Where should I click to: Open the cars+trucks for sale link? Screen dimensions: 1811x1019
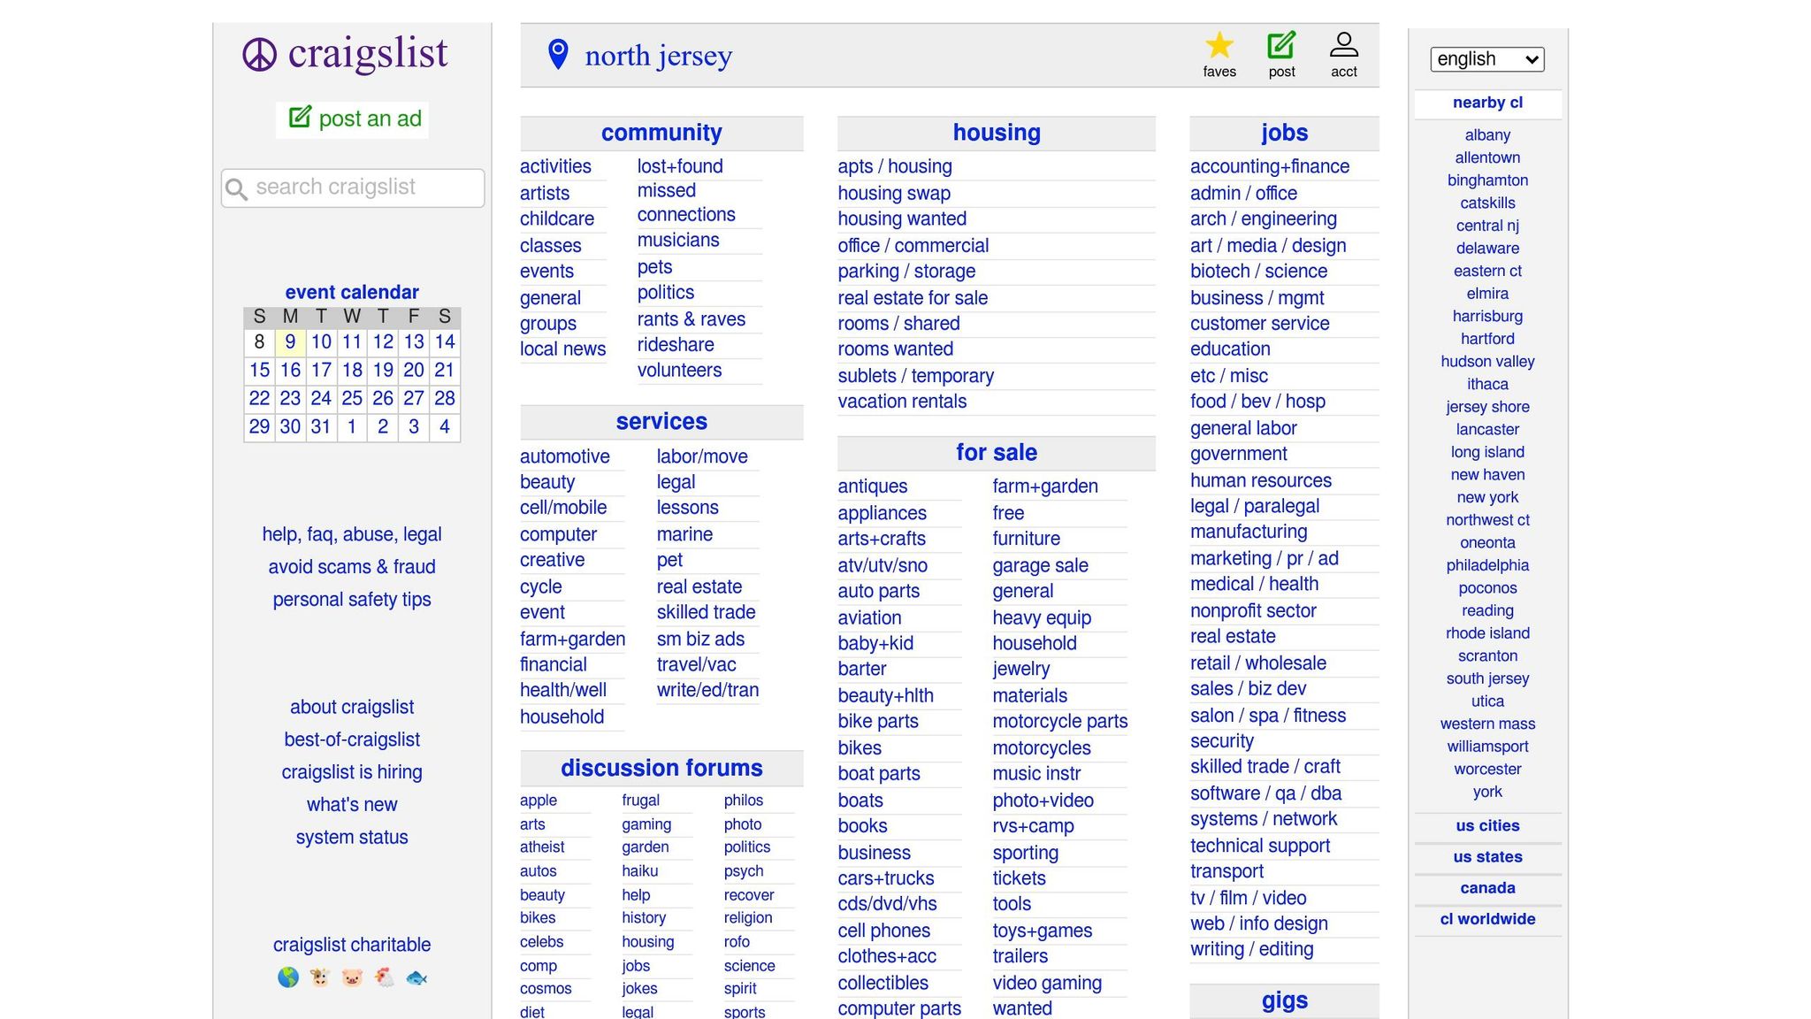click(886, 878)
